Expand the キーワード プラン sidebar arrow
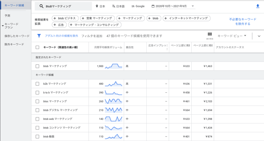Viewport: 264px width, 141px height. point(3,26)
